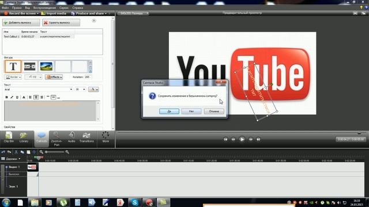The width and height of the screenshot is (369, 207).
Task: Toggle underline text formatting
Action: coord(17,97)
